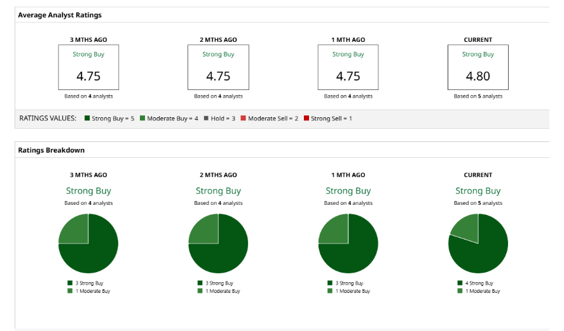Screen dimensions: 564x331
Task: Select the red Strong Sell = 1 legend square
Action: tap(306, 119)
